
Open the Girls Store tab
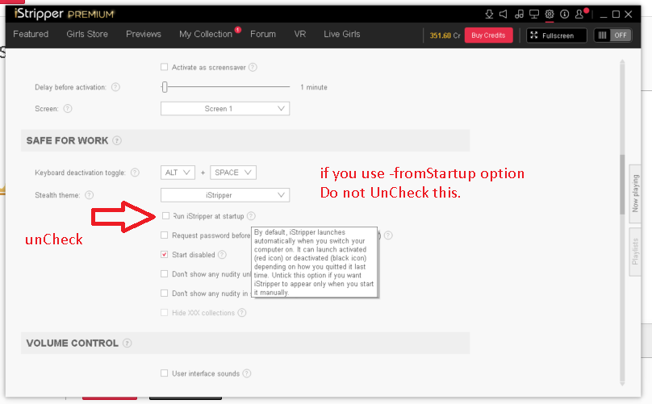[x=87, y=34]
